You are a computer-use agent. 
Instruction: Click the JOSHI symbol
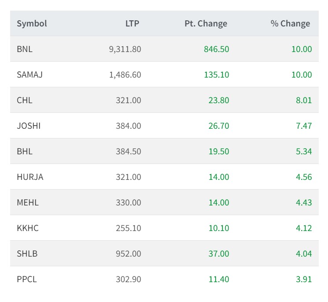tap(29, 126)
